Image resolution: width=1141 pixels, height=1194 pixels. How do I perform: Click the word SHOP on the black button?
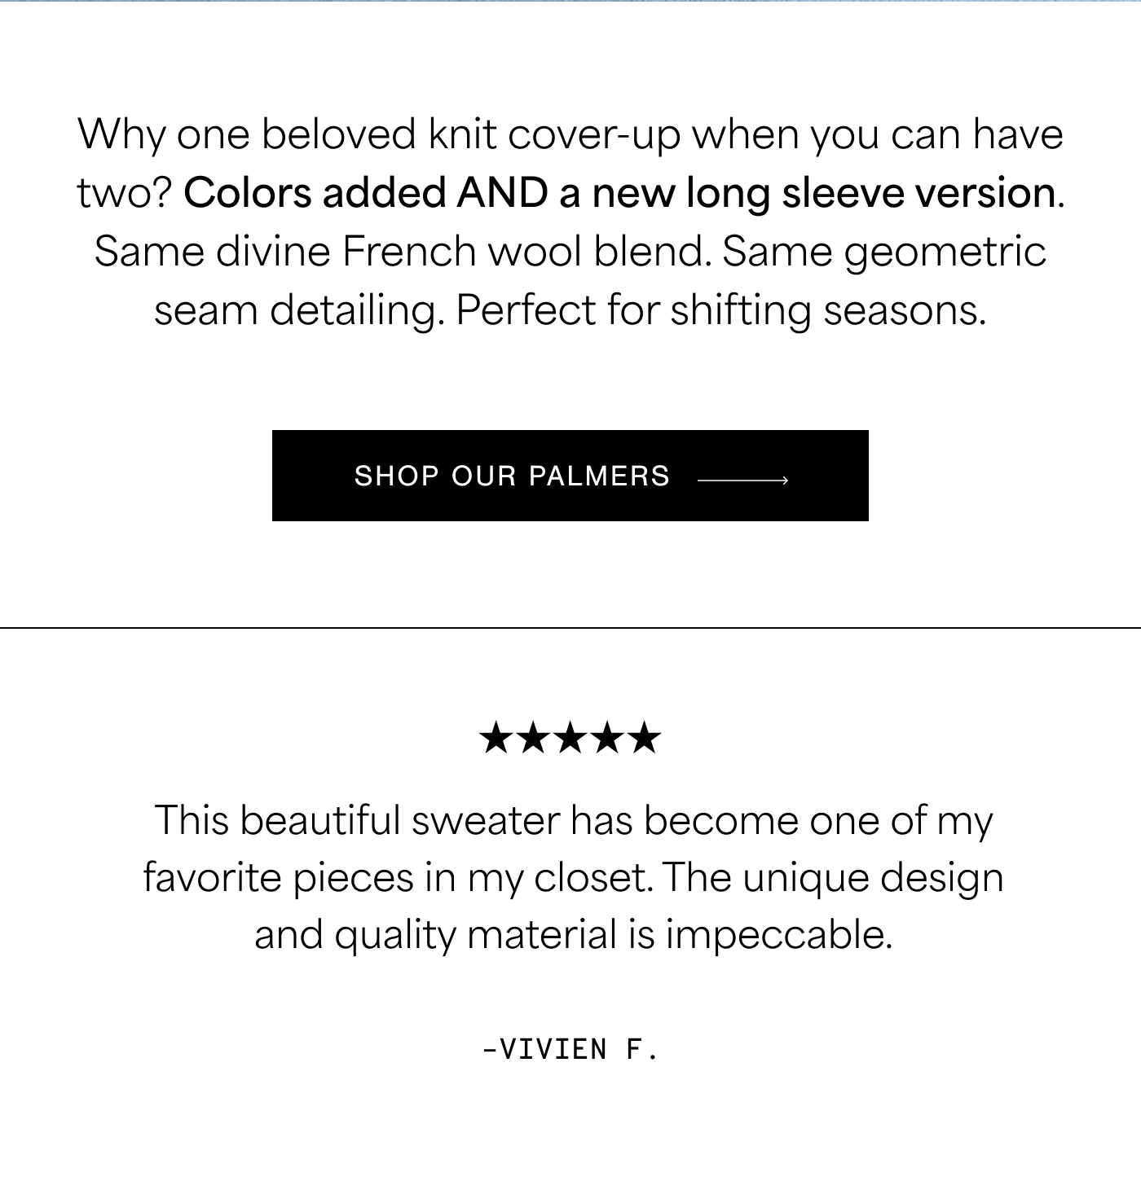click(397, 476)
